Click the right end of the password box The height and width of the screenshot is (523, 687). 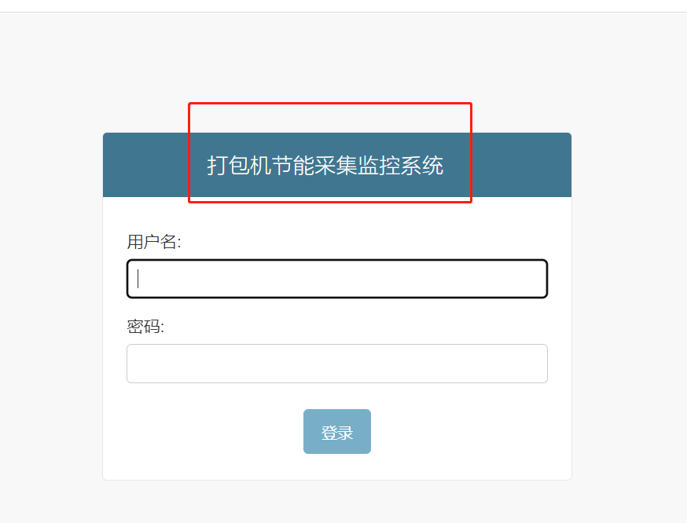535,364
